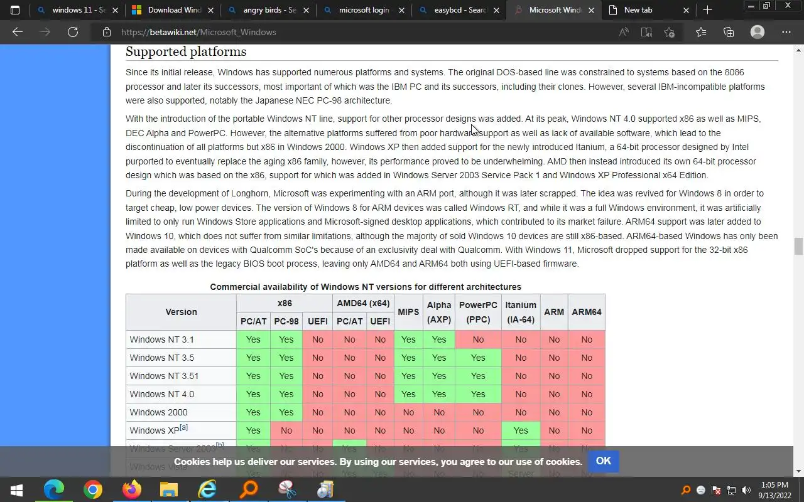
Task: Open Windows Start menu
Action: [x=17, y=489]
